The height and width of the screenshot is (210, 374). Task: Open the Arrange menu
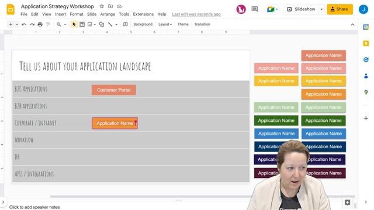coord(108,14)
